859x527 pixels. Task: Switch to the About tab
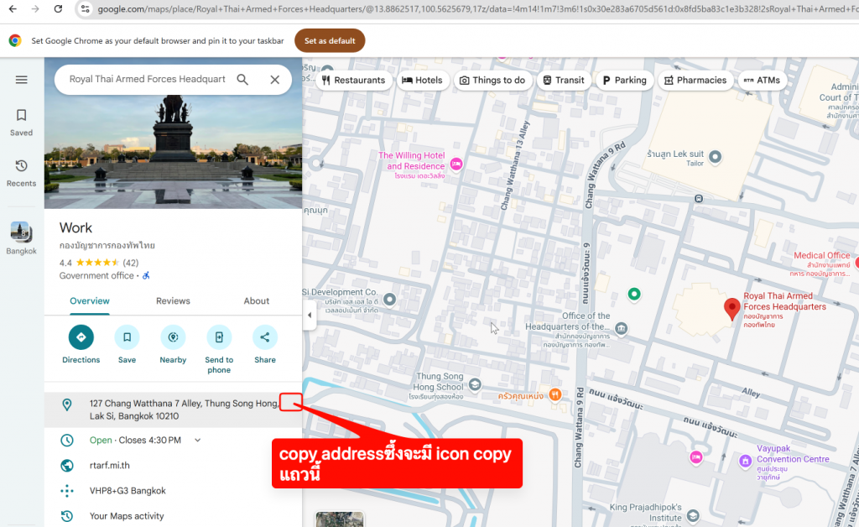pyautogui.click(x=257, y=301)
